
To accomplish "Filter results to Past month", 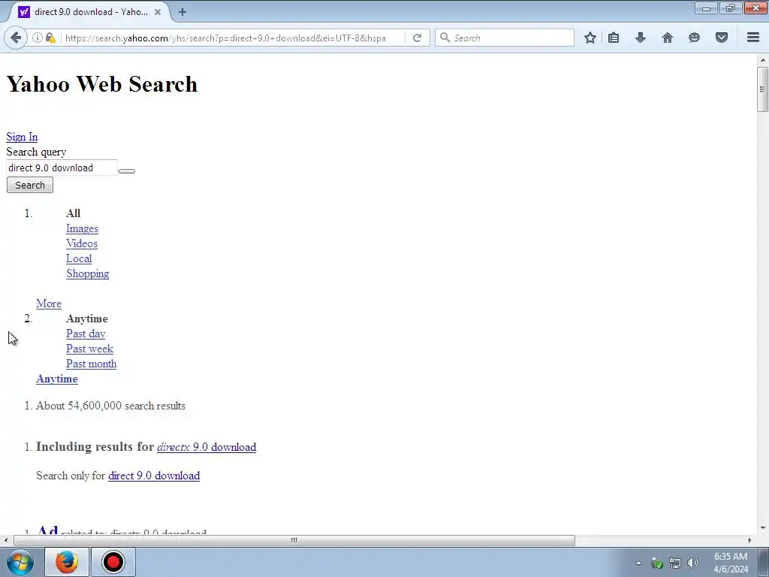I will [91, 364].
